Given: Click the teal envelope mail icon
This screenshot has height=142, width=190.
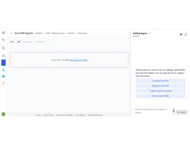Looking at the screenshot, I should tap(3, 76).
